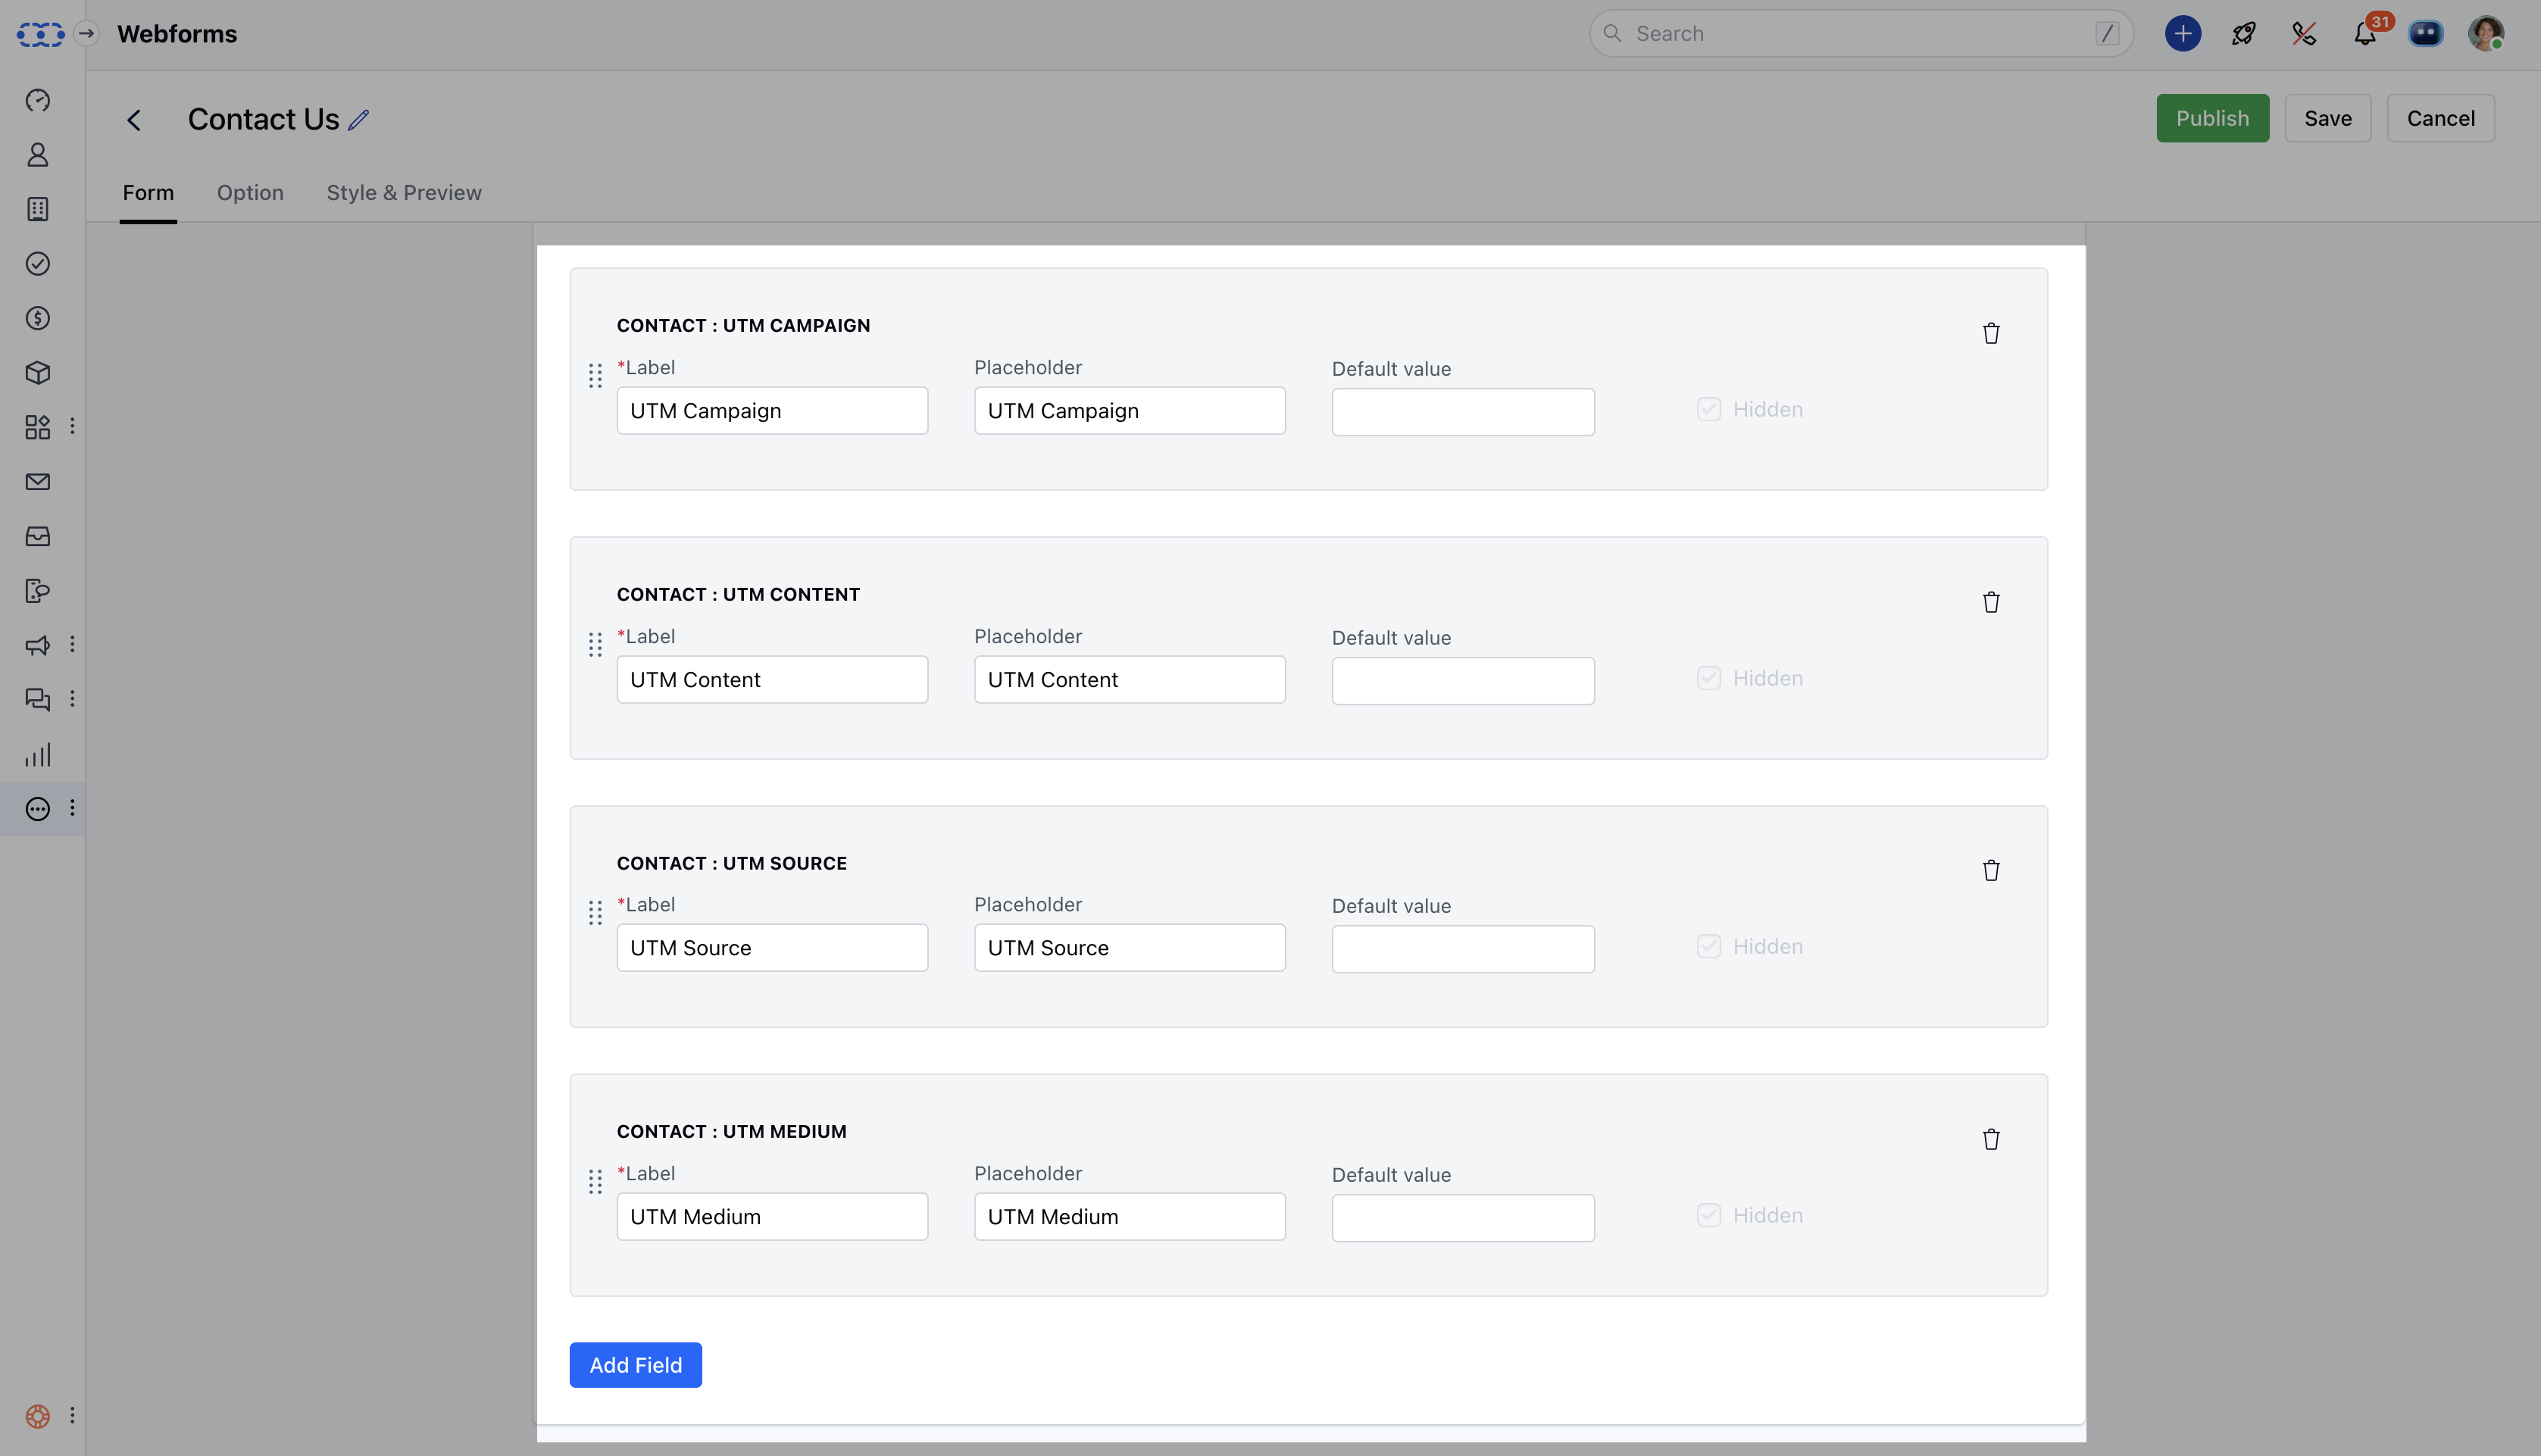Open the modules grid icon in sidebar
The width and height of the screenshot is (2541, 1456).
[x=38, y=427]
